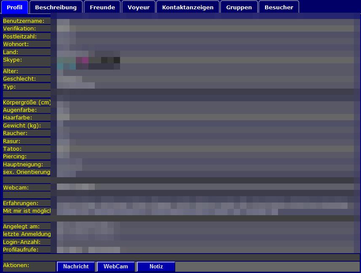Viewport: 361px width, 273px height.
Task: Click the Postleitzahl label
Action: [20, 36]
